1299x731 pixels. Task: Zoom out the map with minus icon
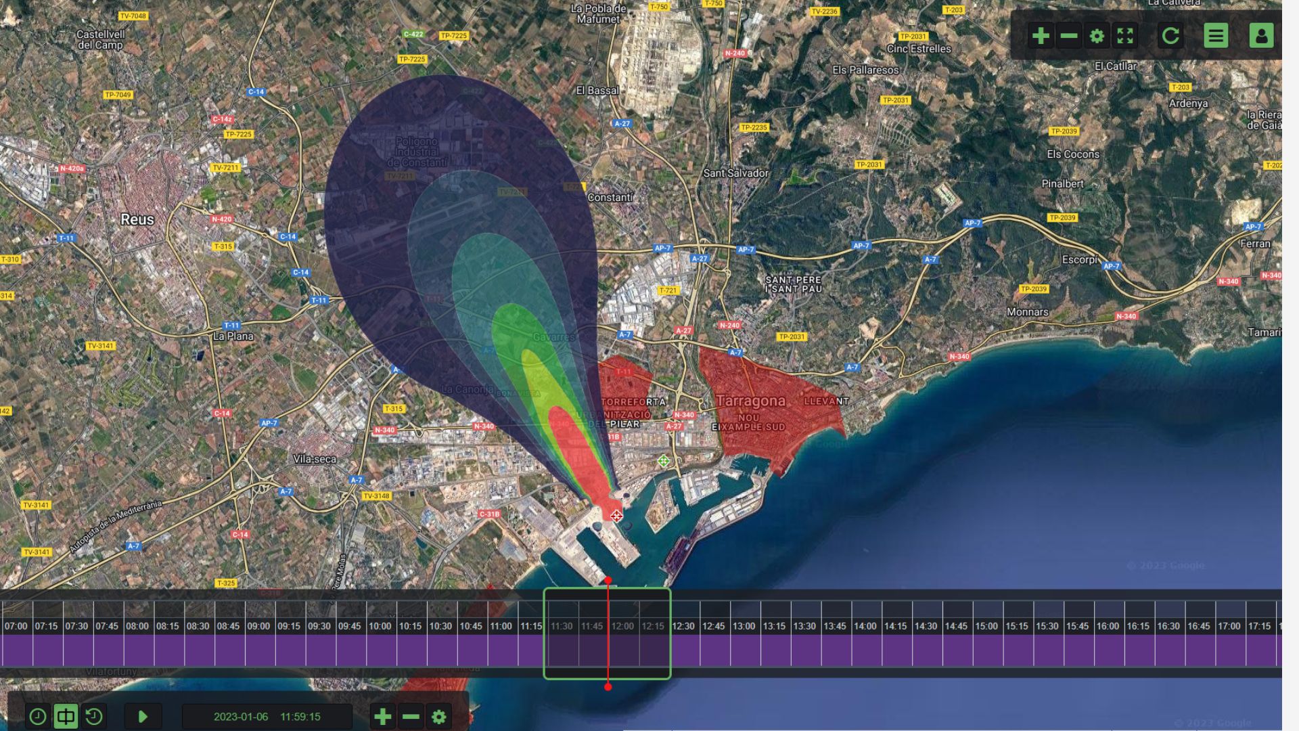coord(1069,36)
